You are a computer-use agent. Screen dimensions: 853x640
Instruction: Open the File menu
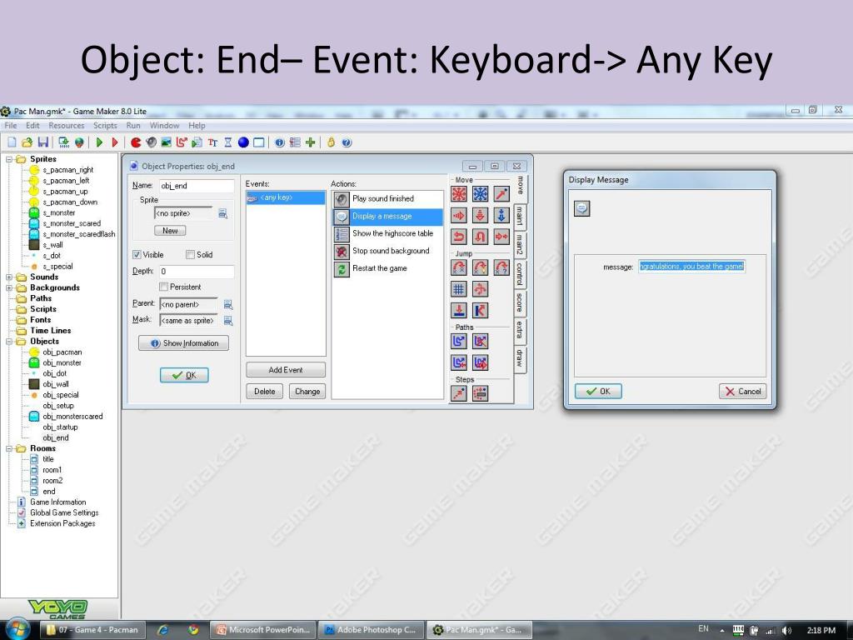(x=10, y=126)
